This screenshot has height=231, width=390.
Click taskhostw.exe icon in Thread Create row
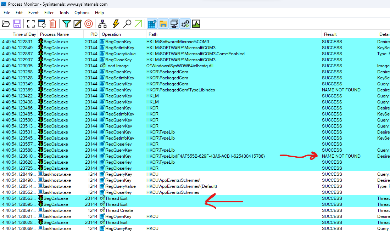click(x=40, y=210)
